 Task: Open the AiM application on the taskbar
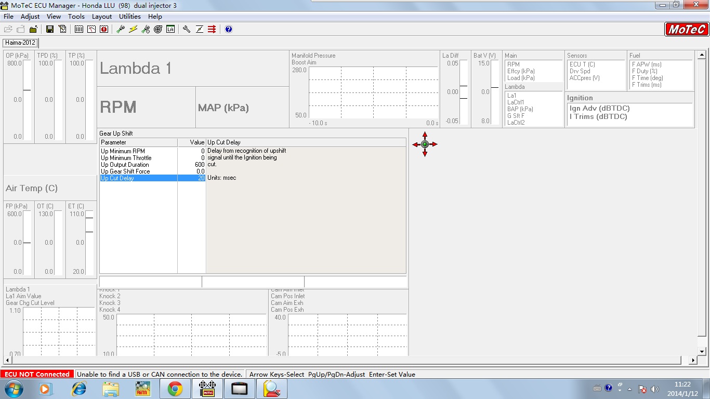click(x=143, y=389)
